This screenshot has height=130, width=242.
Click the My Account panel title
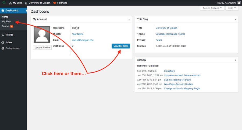(40, 19)
